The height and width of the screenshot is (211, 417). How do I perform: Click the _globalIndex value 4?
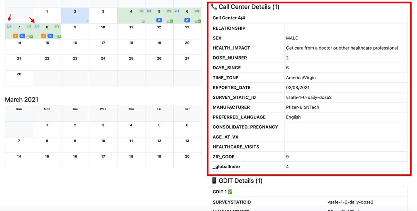point(287,166)
